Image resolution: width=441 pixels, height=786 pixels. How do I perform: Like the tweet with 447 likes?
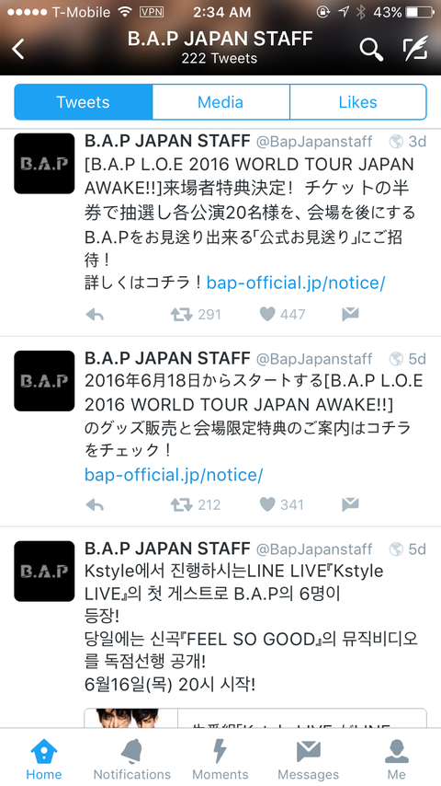coord(267,314)
